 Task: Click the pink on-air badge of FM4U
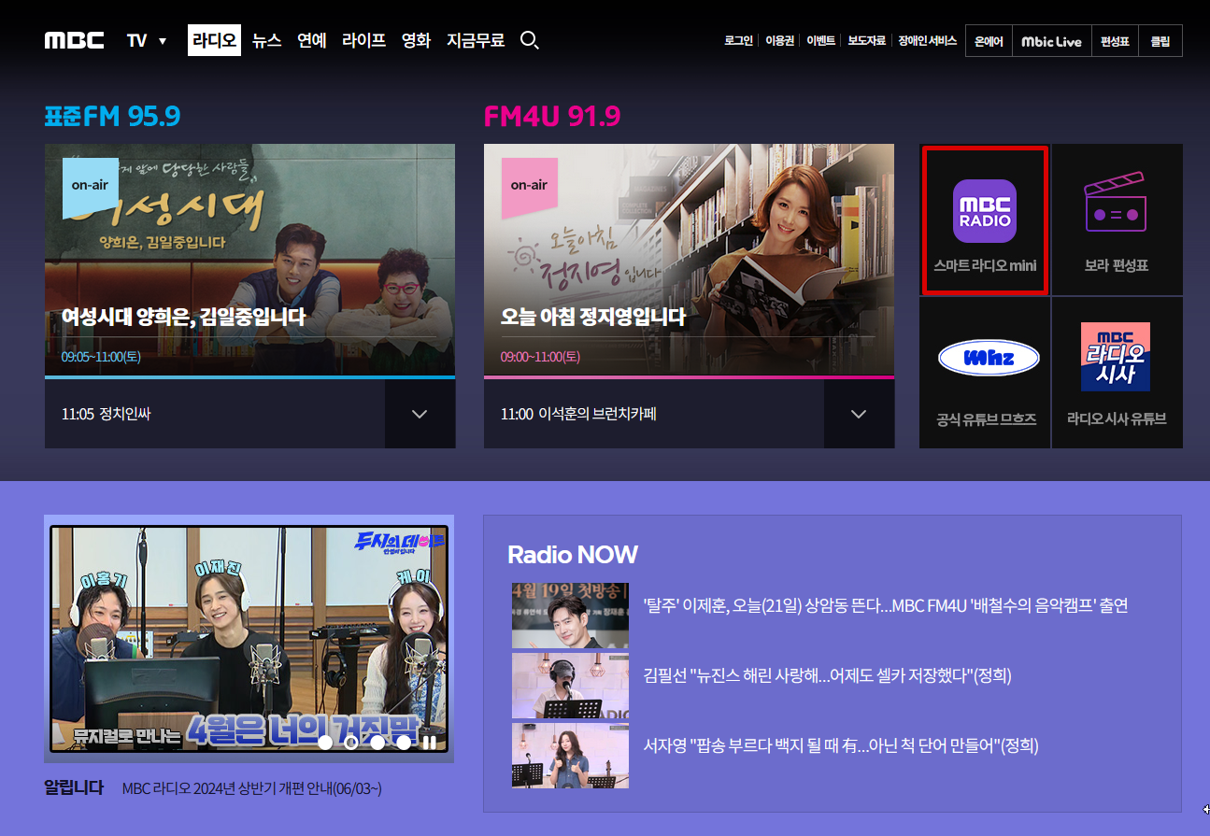(x=530, y=187)
